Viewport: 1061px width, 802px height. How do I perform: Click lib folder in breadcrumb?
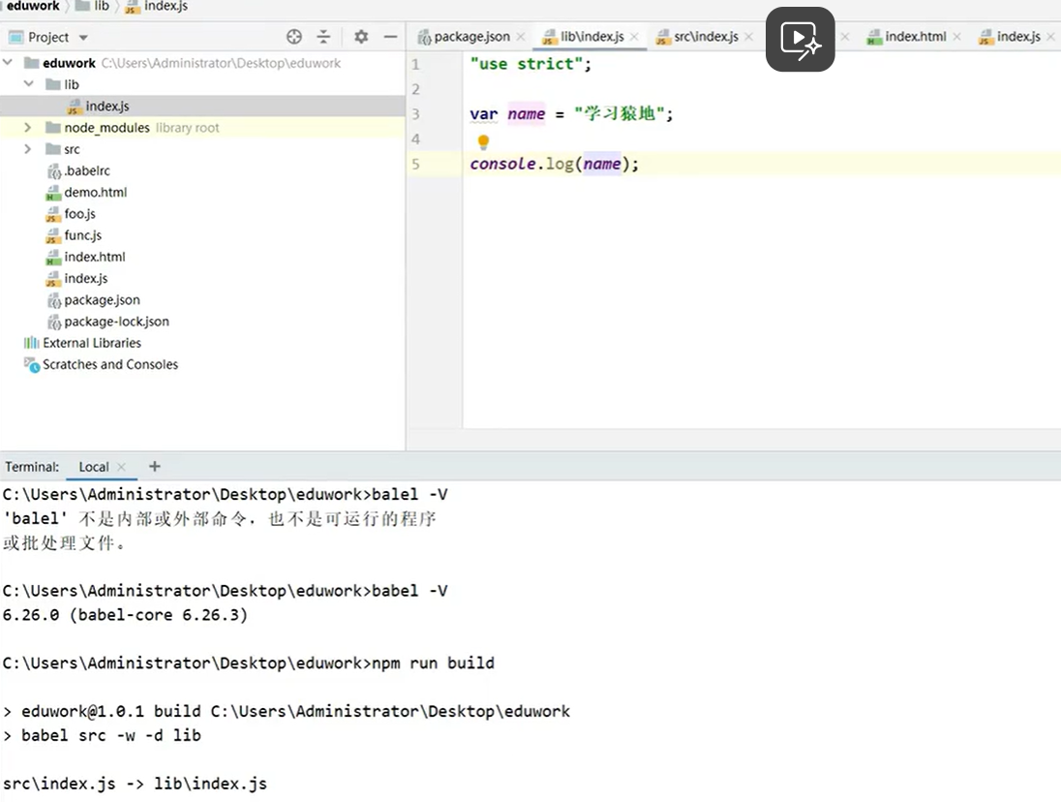(x=93, y=6)
